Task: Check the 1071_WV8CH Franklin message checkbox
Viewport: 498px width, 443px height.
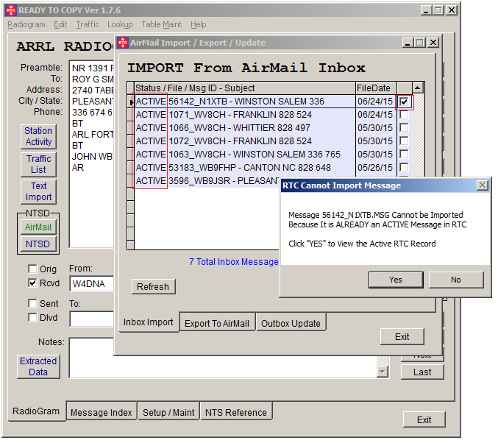Action: pyautogui.click(x=404, y=115)
